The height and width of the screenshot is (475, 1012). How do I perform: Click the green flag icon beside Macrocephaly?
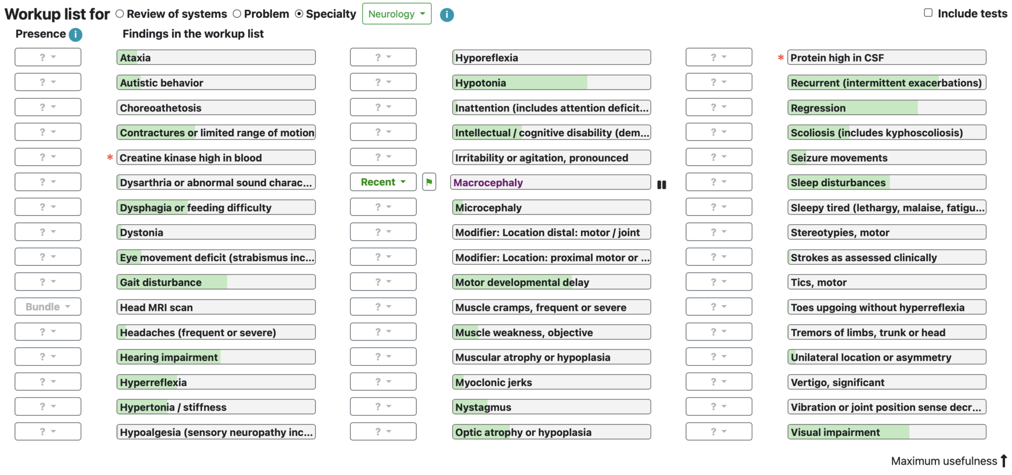429,182
